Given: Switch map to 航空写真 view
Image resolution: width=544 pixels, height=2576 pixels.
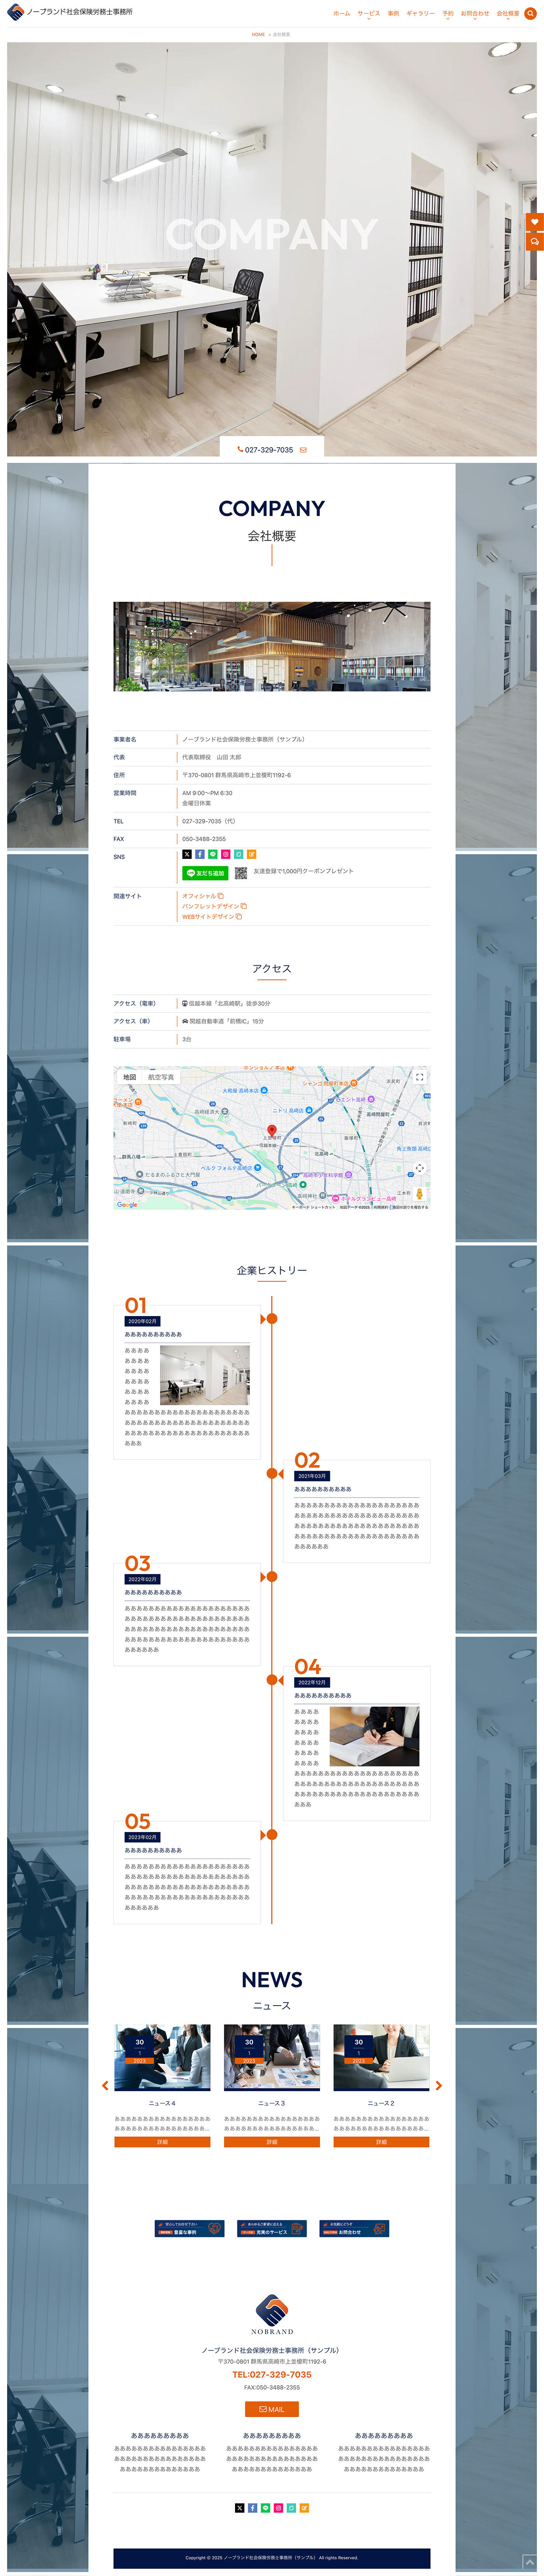Looking at the screenshot, I should pos(161,1077).
